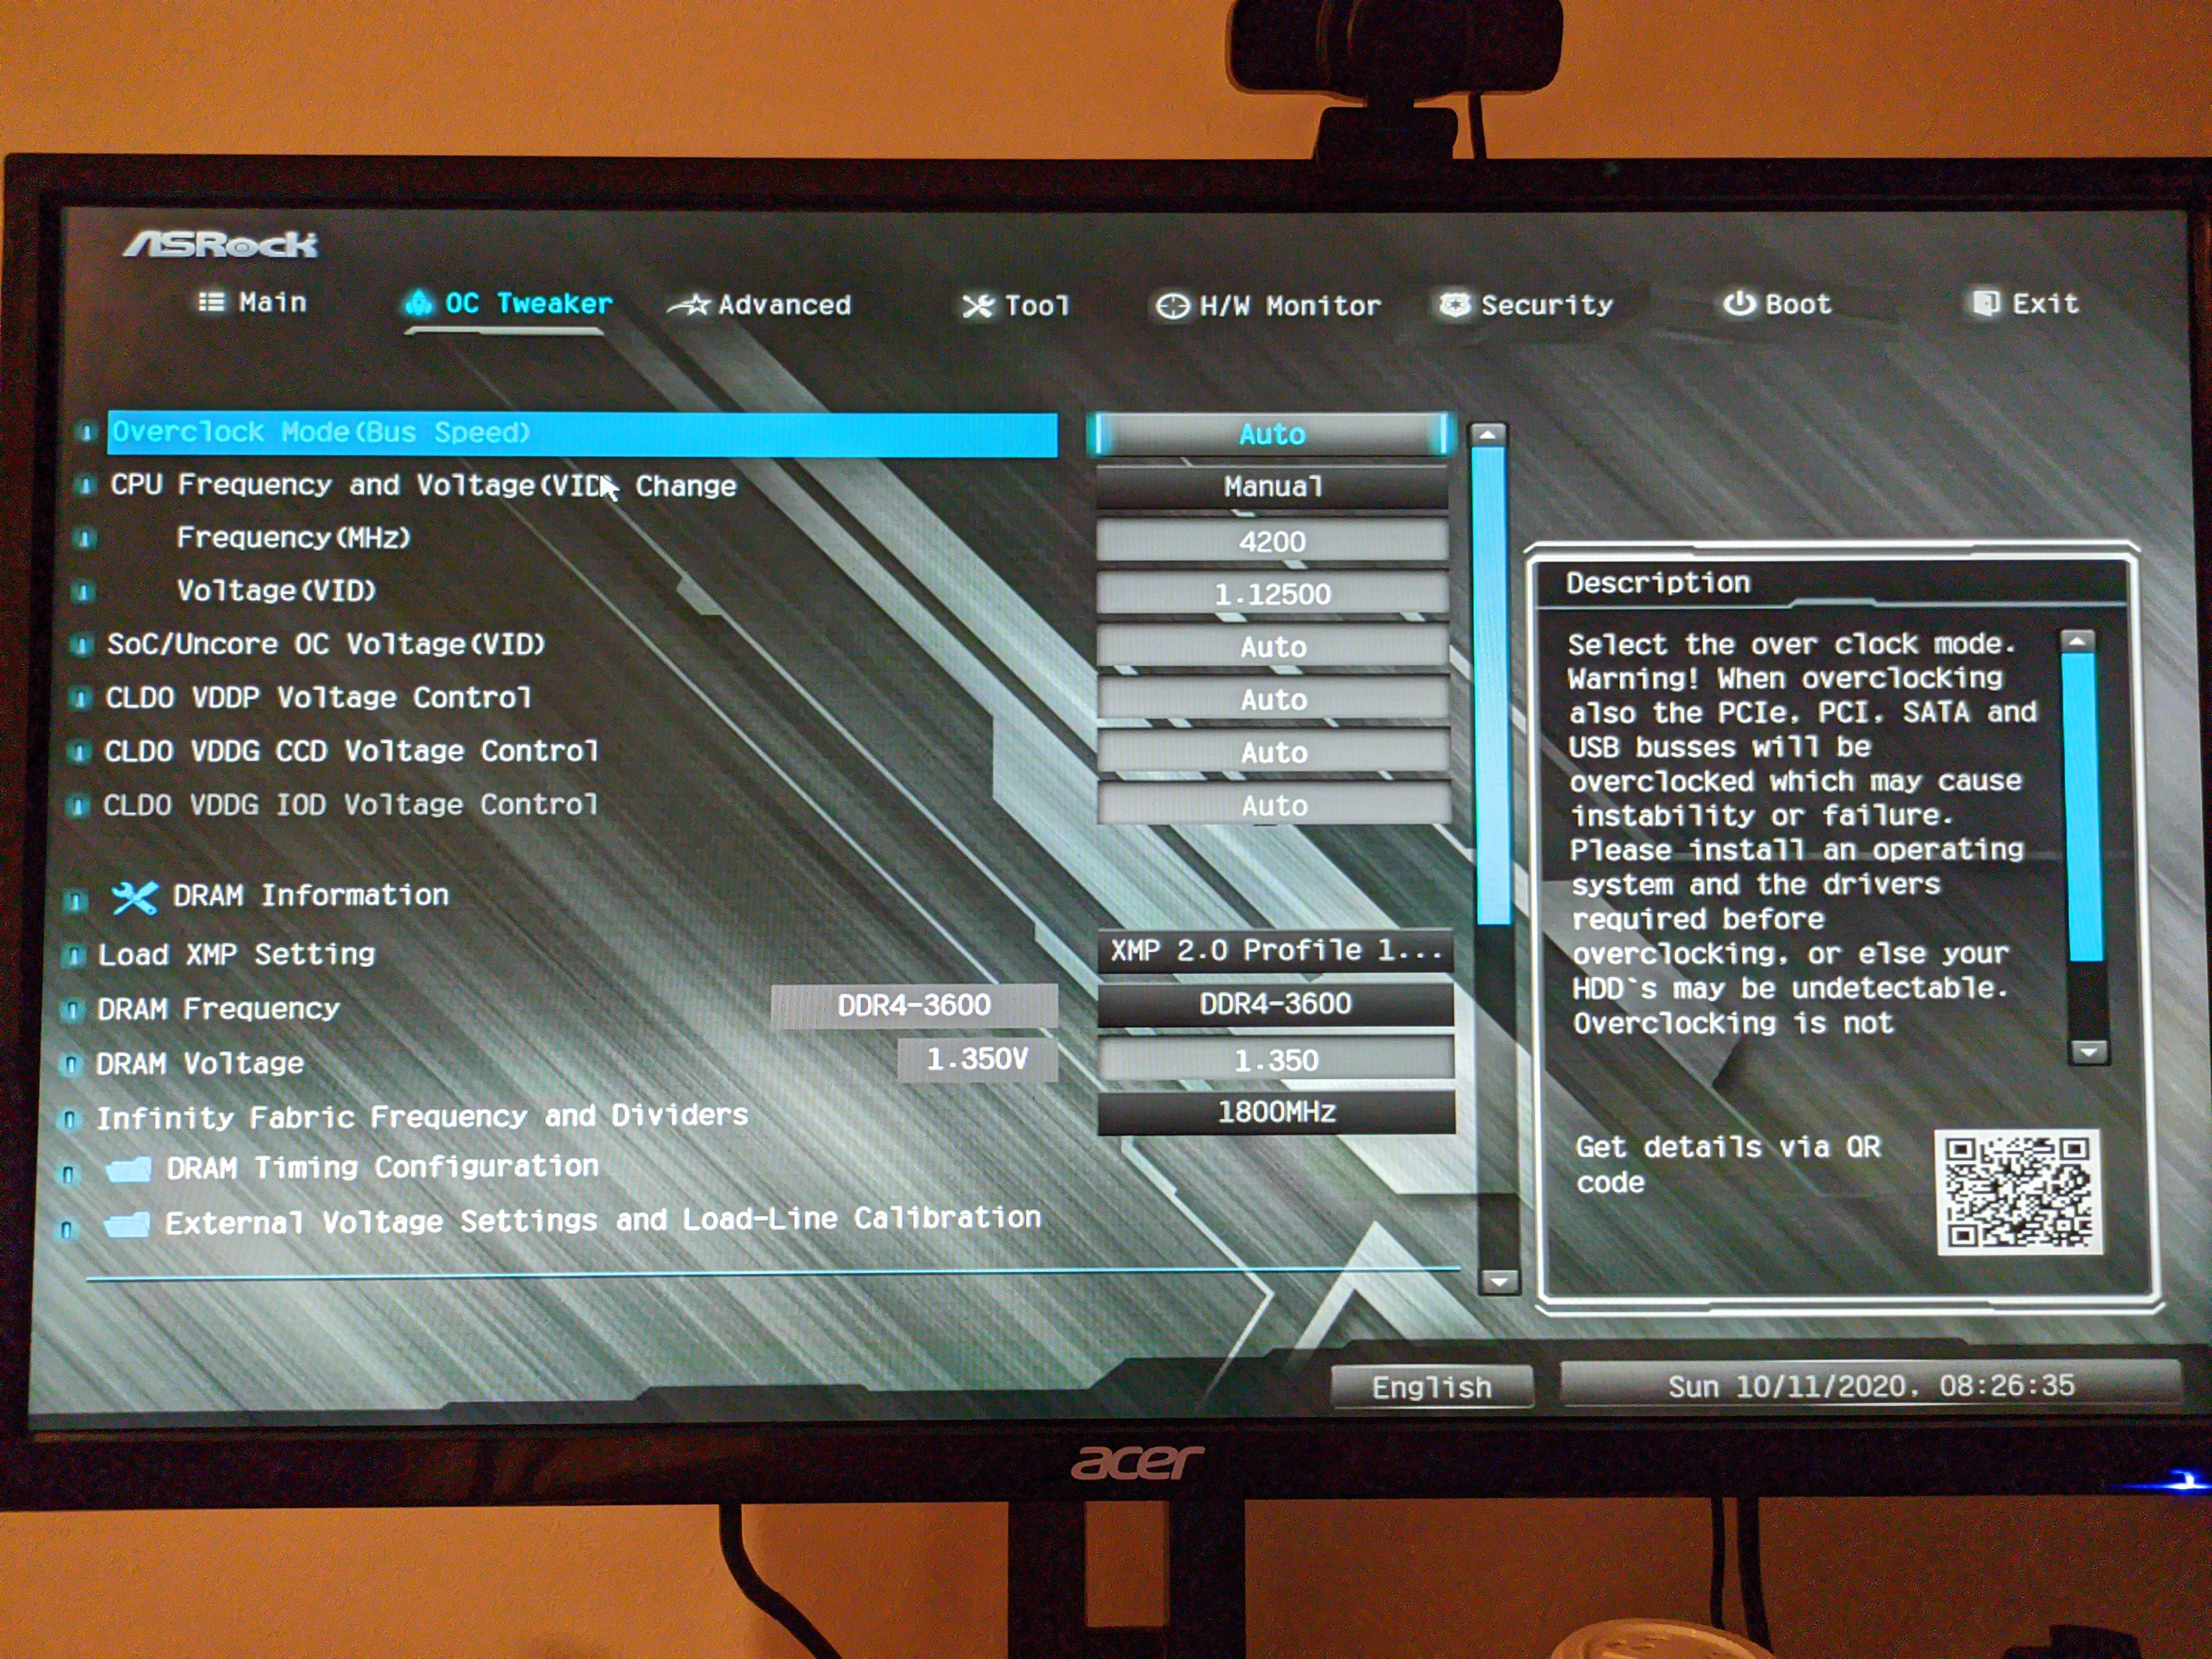Image resolution: width=2212 pixels, height=1659 pixels.
Task: Click info marker beside DRAM Frequency row
Action: click(71, 1010)
